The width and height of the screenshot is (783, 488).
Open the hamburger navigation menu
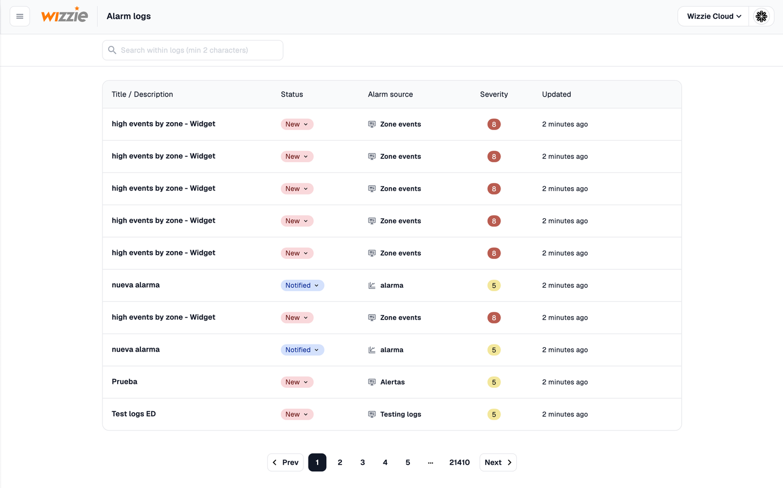20,16
